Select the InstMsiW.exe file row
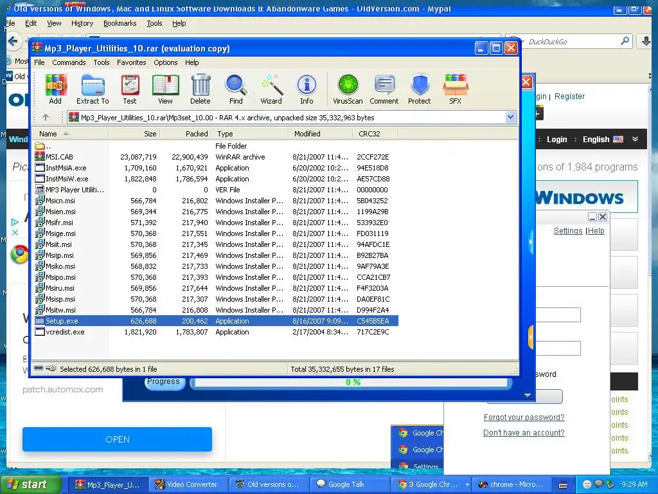Viewport: 658px width, 494px height. 216,179
